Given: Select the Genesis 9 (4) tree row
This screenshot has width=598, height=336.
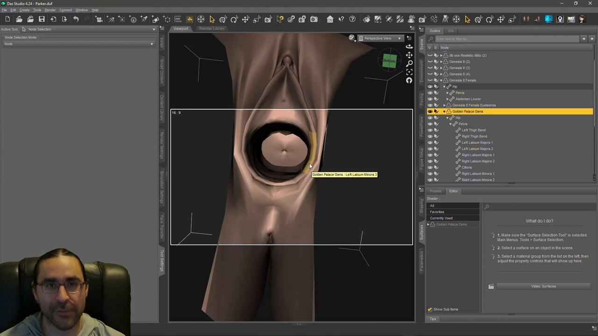Looking at the screenshot, I should click(x=510, y=74).
